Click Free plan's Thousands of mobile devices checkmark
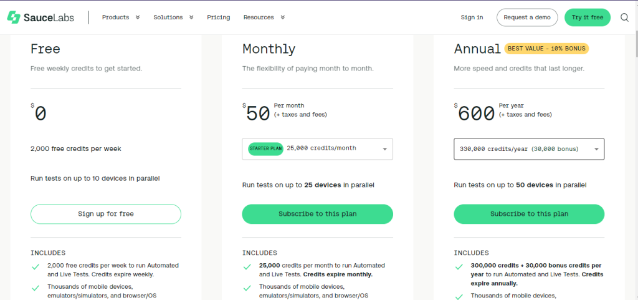Viewport: 638px width, 300px height. [x=36, y=288]
